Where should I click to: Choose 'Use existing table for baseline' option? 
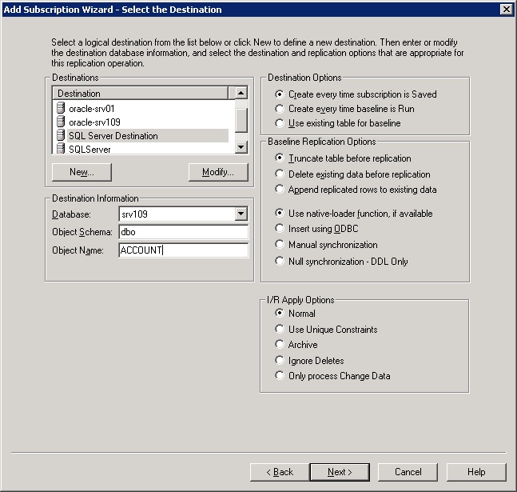point(280,123)
